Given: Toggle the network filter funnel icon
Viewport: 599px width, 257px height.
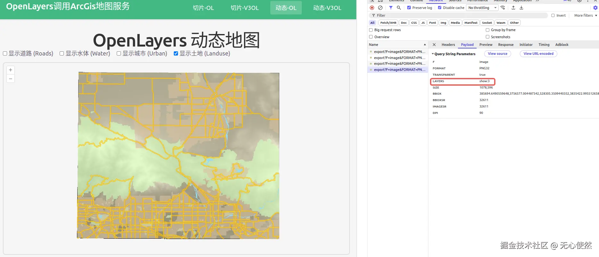Looking at the screenshot, I should (x=391, y=8).
